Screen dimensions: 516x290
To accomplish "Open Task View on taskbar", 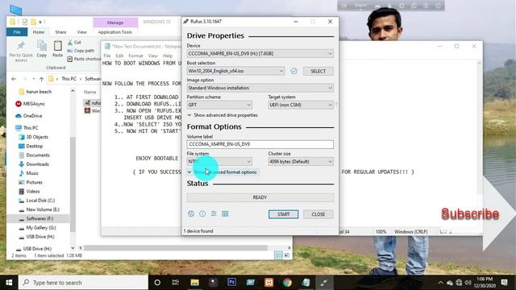I will [x=176, y=283].
